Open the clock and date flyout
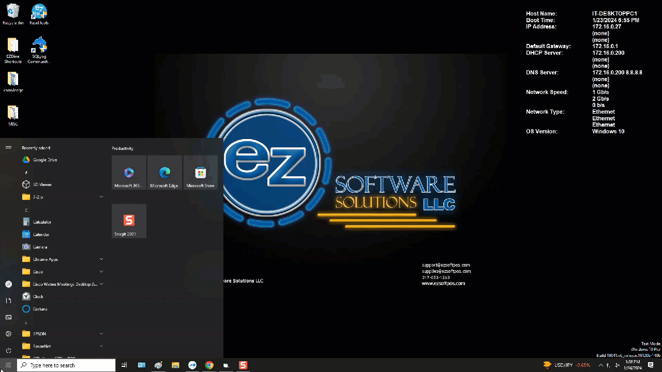 coord(633,365)
